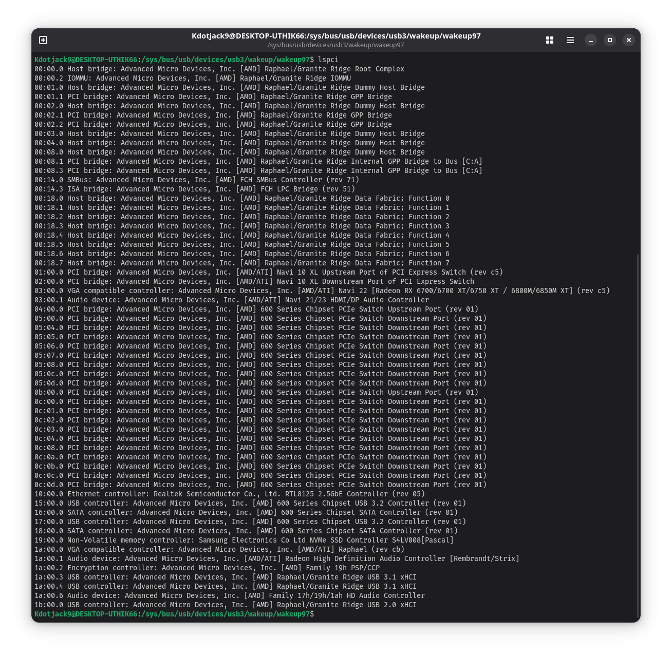Select the Samsung NVMe SSD Controller line
672x657 pixels.
pyautogui.click(x=244, y=540)
